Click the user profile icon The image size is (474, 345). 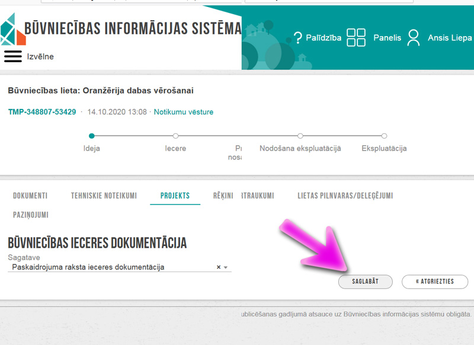pos(414,37)
